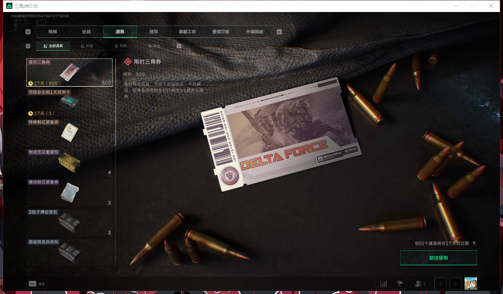Switch to the 近战 tab
Viewport: 503px width, 294px height.
86,32
